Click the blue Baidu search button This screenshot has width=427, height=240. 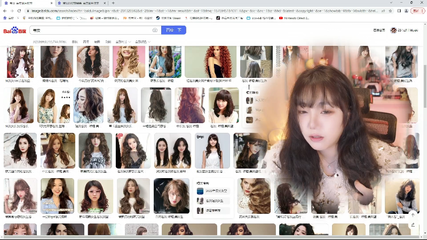[x=174, y=30]
